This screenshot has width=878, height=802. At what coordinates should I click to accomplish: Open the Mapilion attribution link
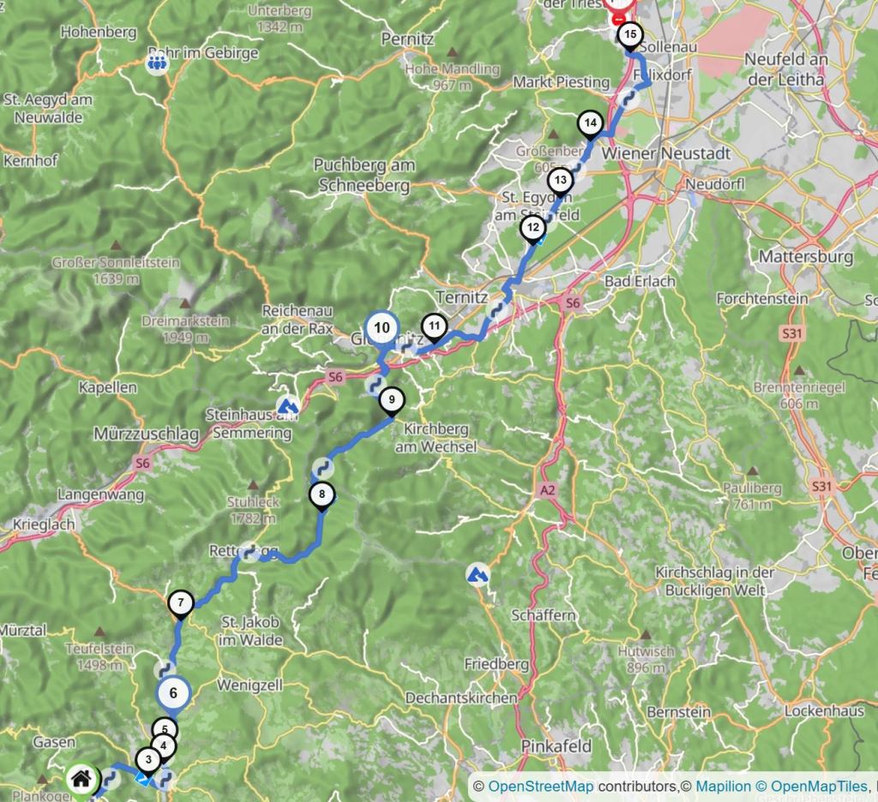pos(723,787)
